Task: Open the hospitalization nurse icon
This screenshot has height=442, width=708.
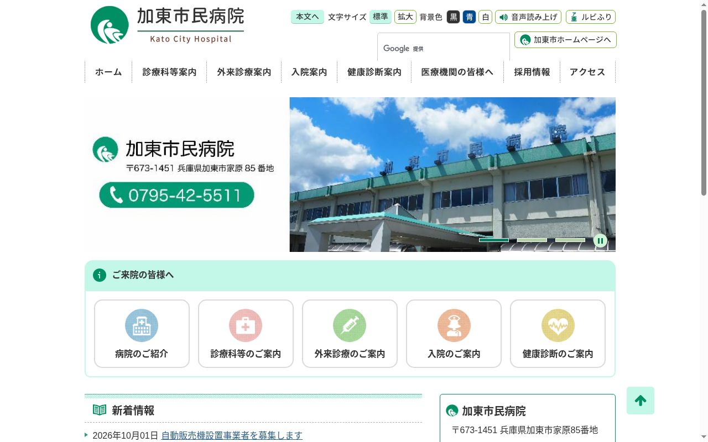Action: coord(454,325)
